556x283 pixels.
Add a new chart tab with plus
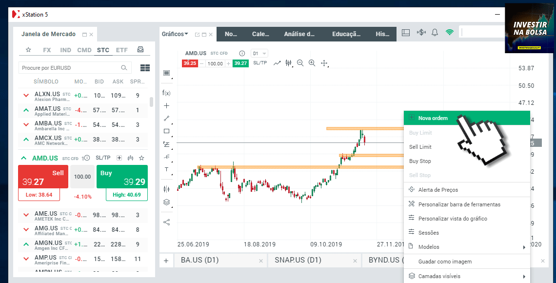pyautogui.click(x=166, y=261)
